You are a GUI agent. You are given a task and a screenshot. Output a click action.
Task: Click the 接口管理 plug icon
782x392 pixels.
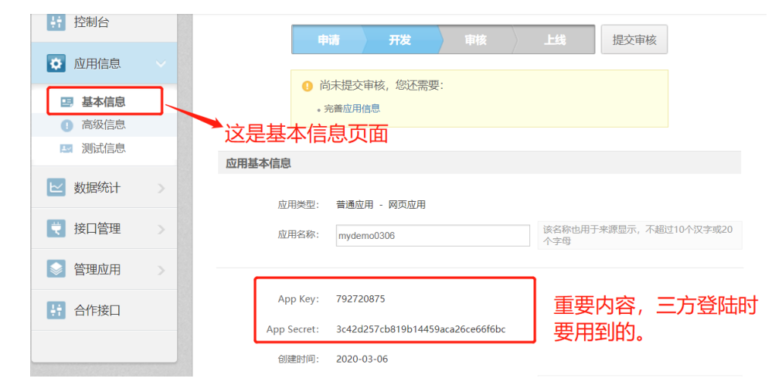click(56, 228)
